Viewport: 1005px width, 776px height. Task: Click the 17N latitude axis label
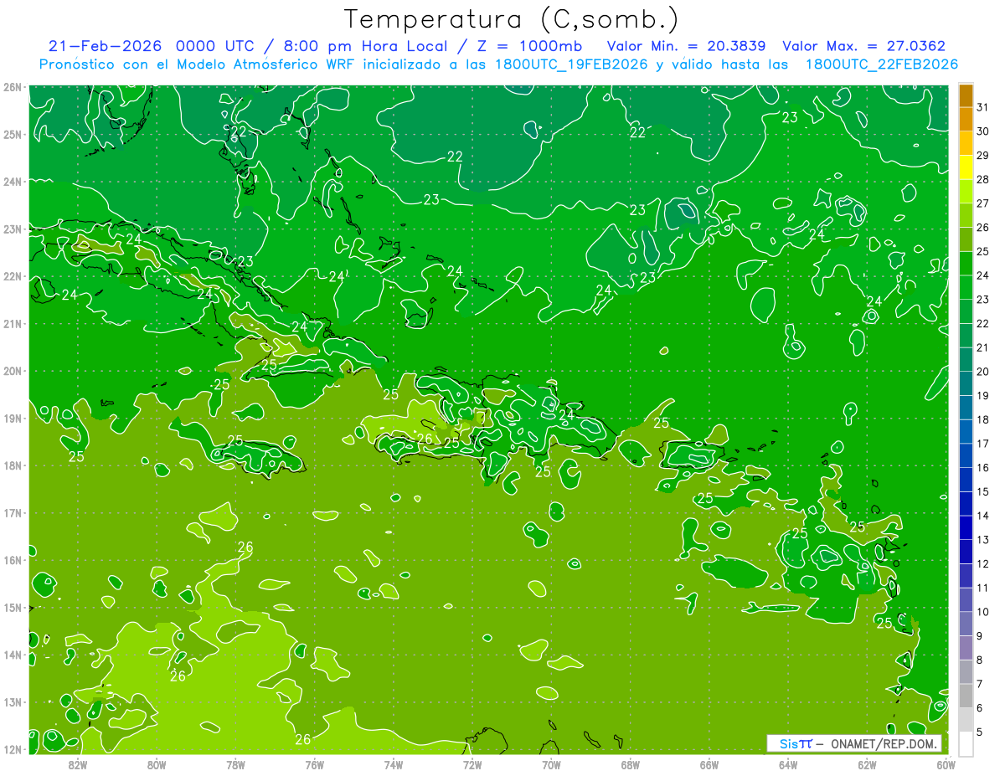tap(12, 512)
